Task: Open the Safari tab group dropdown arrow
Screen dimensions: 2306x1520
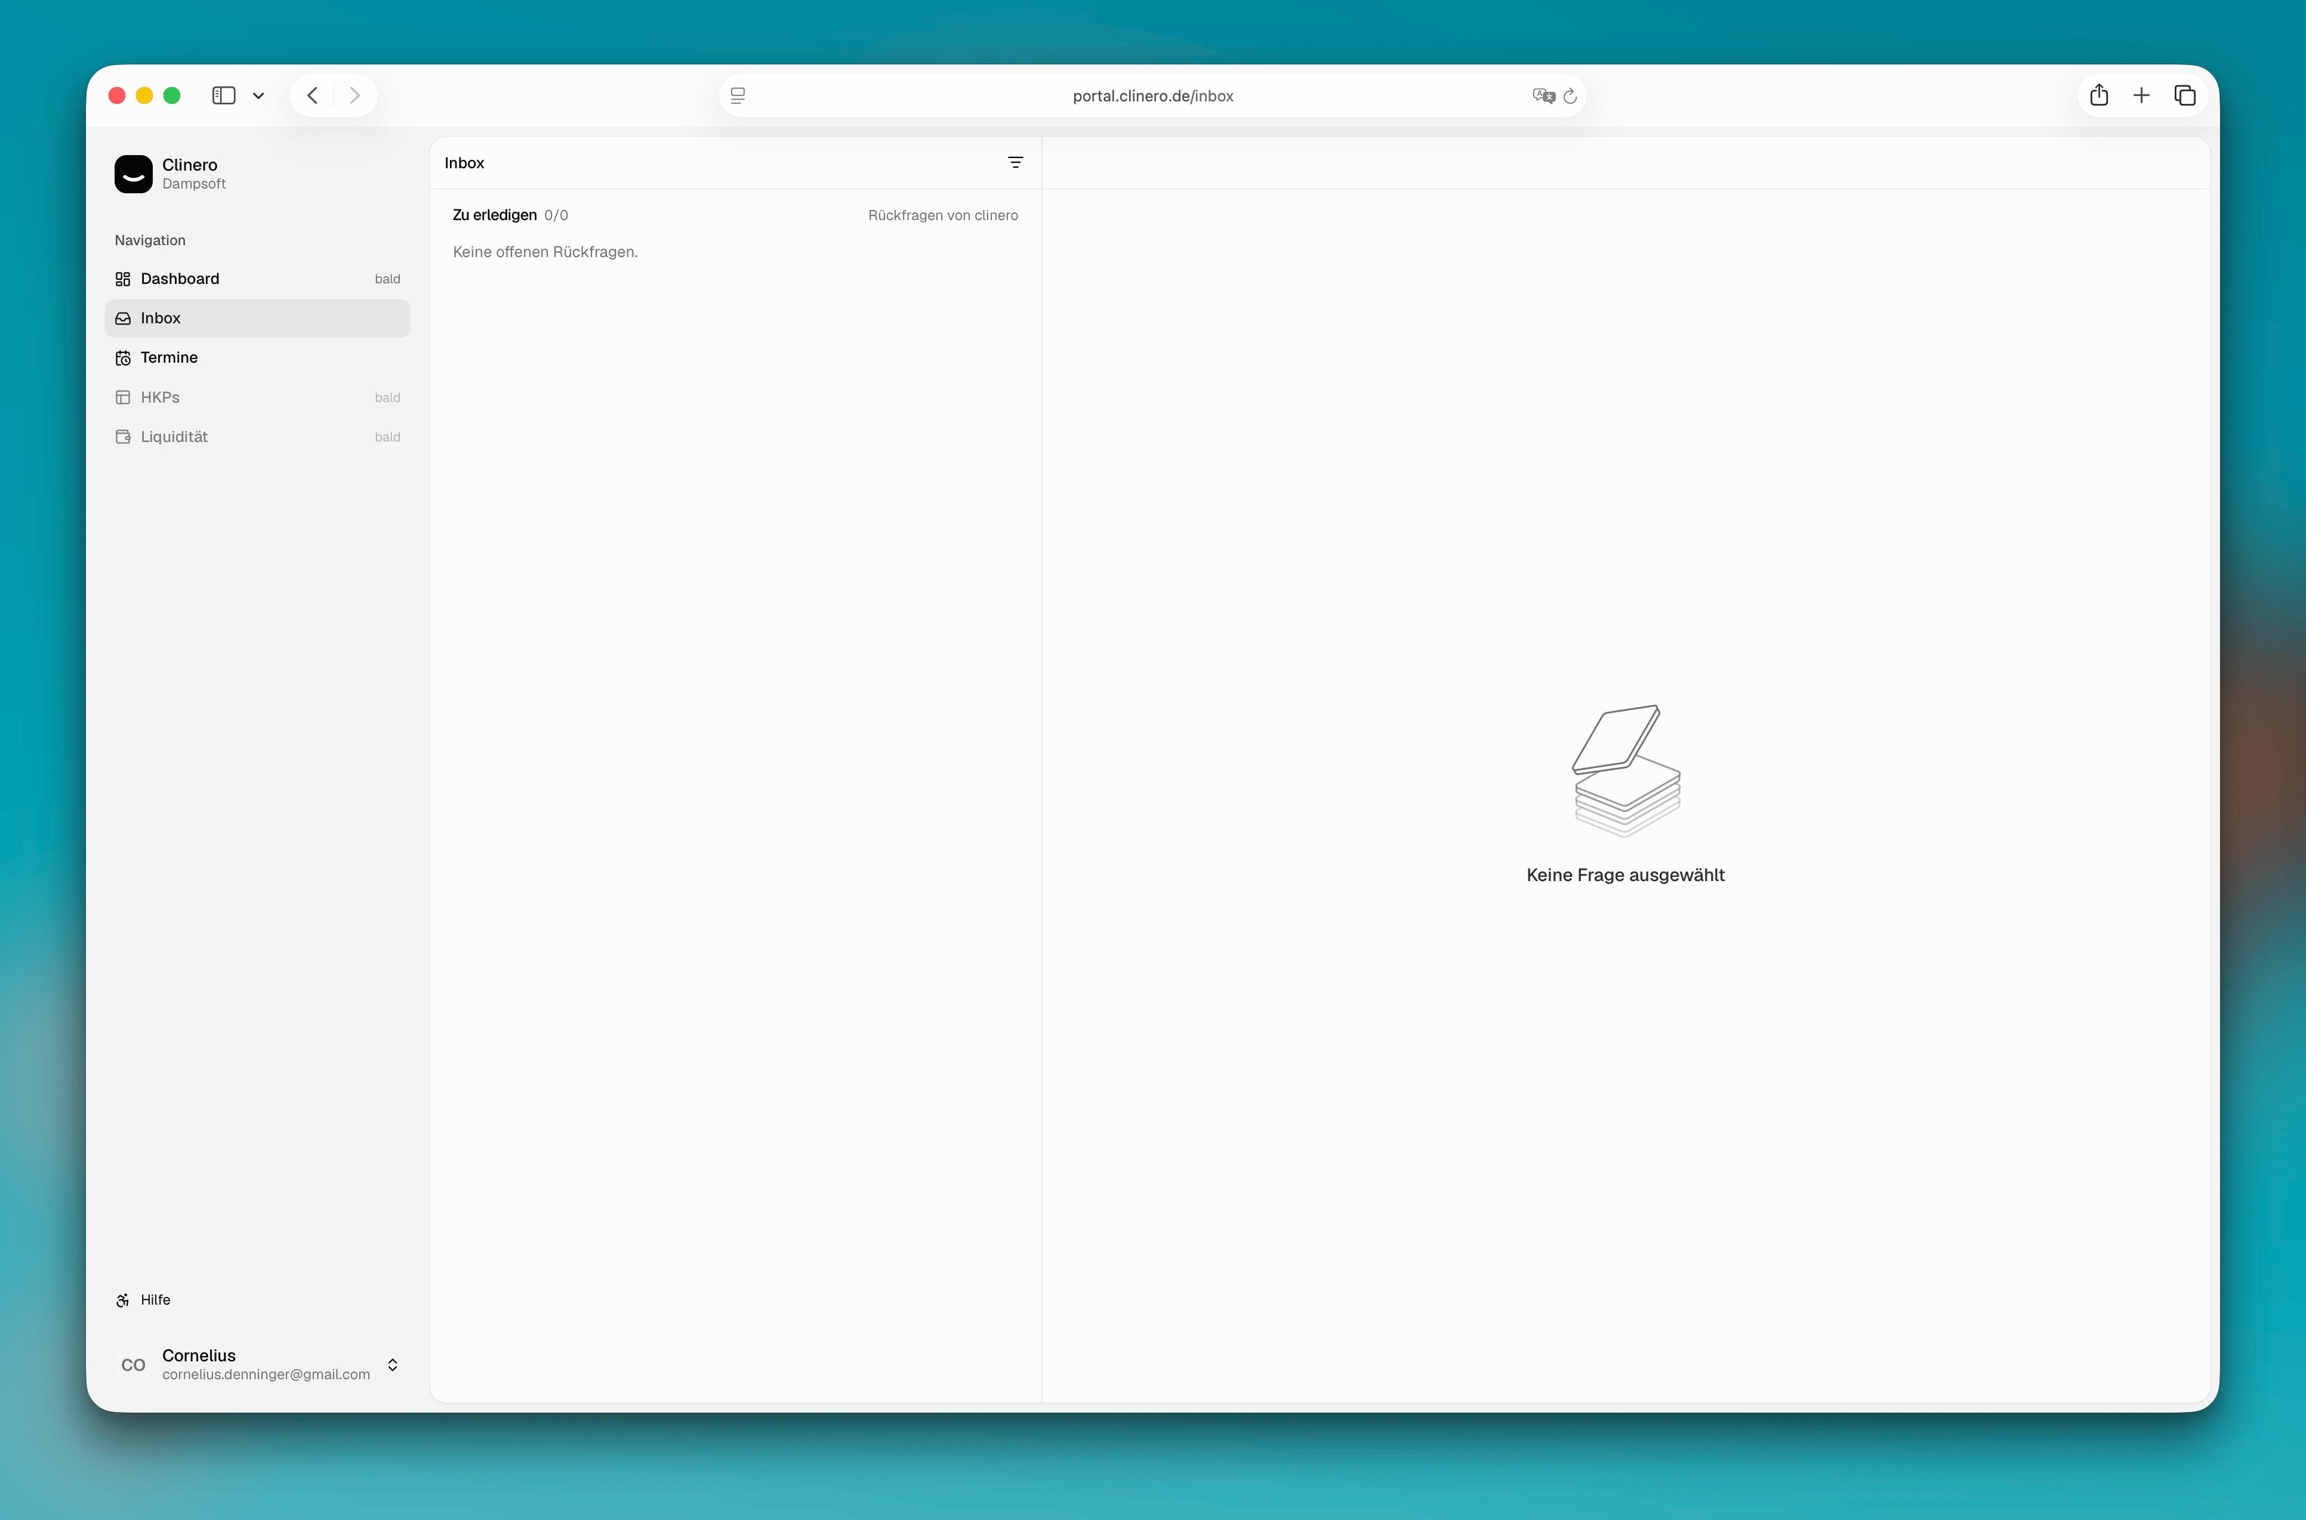Action: (258, 96)
